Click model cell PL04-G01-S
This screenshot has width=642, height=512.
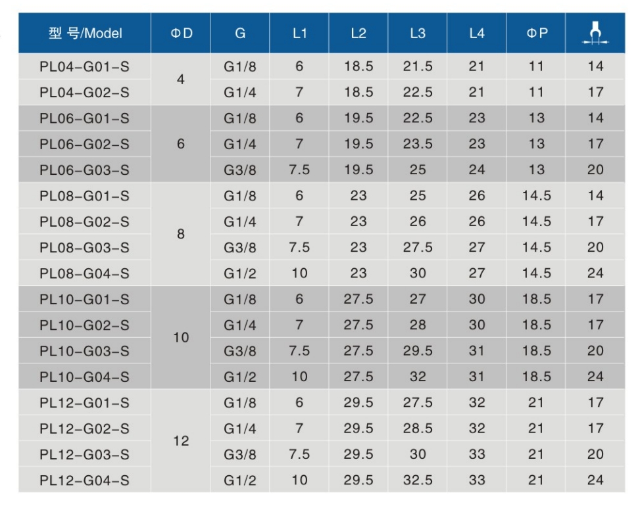(x=85, y=66)
